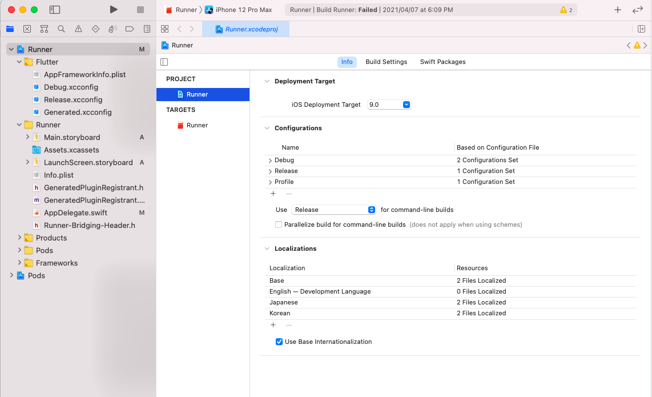Open the related items grid menu
652x397 pixels.
coord(164,29)
